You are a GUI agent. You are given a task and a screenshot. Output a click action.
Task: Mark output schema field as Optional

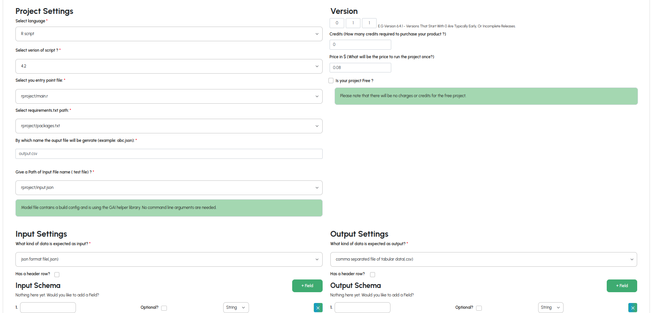pyautogui.click(x=479, y=308)
